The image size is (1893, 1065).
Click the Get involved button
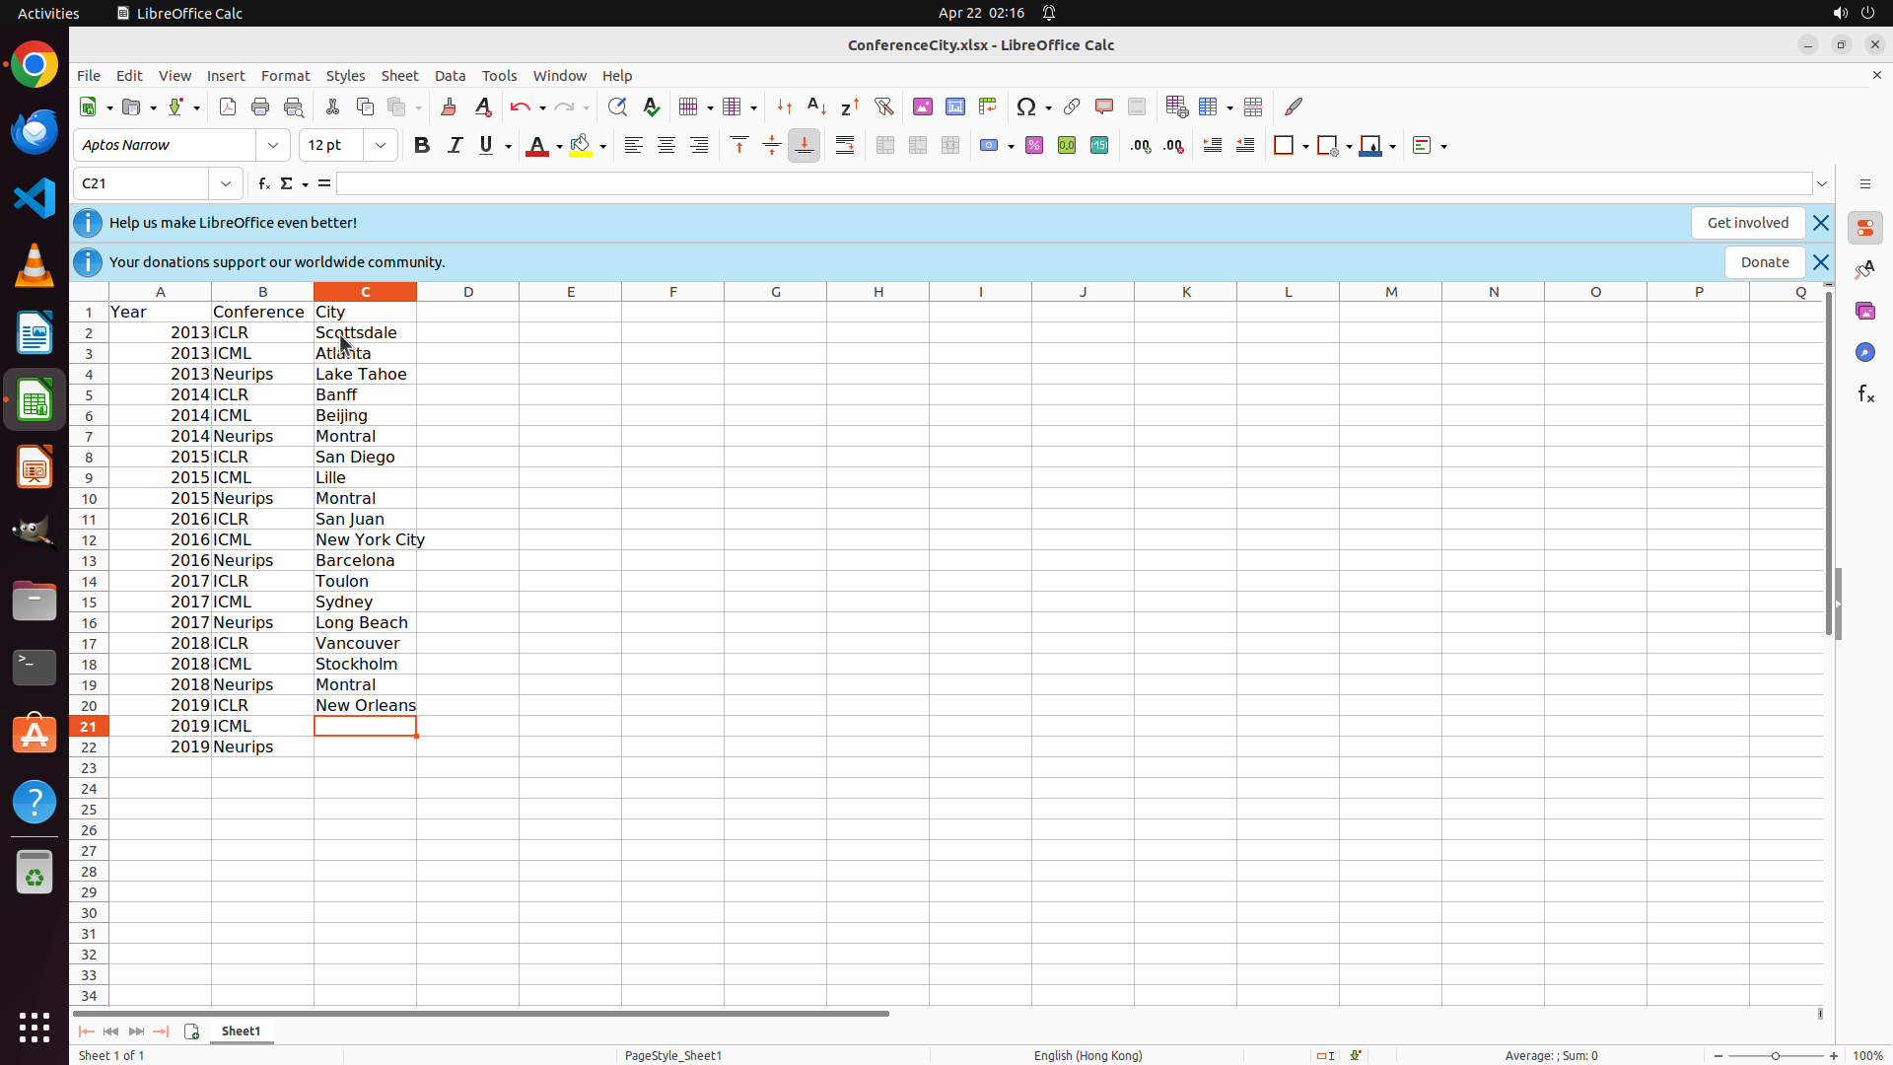[1747, 223]
